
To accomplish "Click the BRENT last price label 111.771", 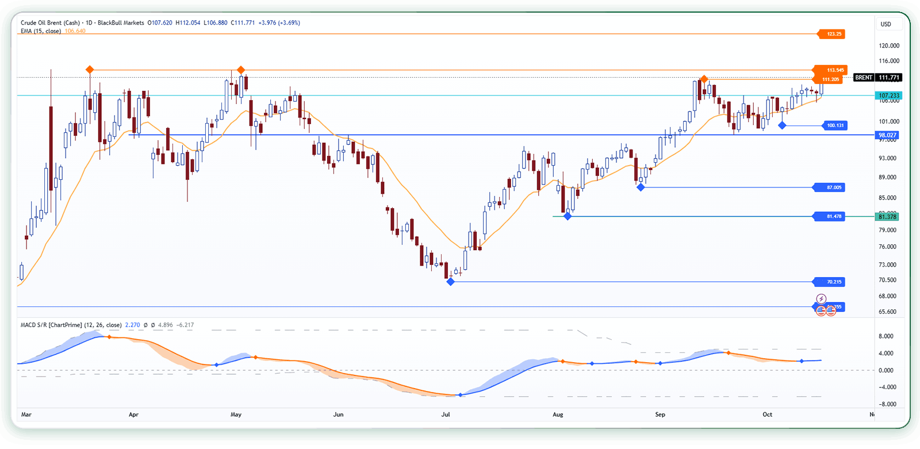I will pyautogui.click(x=878, y=78).
